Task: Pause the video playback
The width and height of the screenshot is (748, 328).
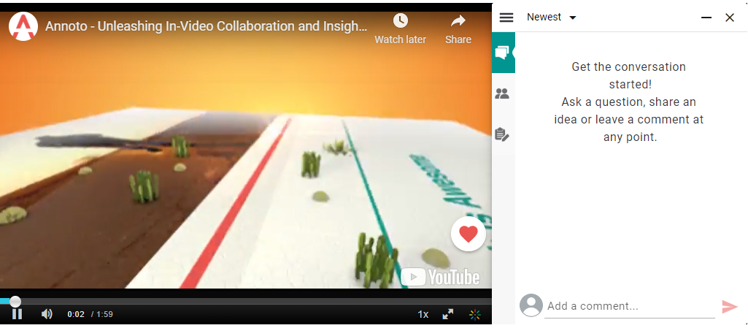Action: click(17, 313)
